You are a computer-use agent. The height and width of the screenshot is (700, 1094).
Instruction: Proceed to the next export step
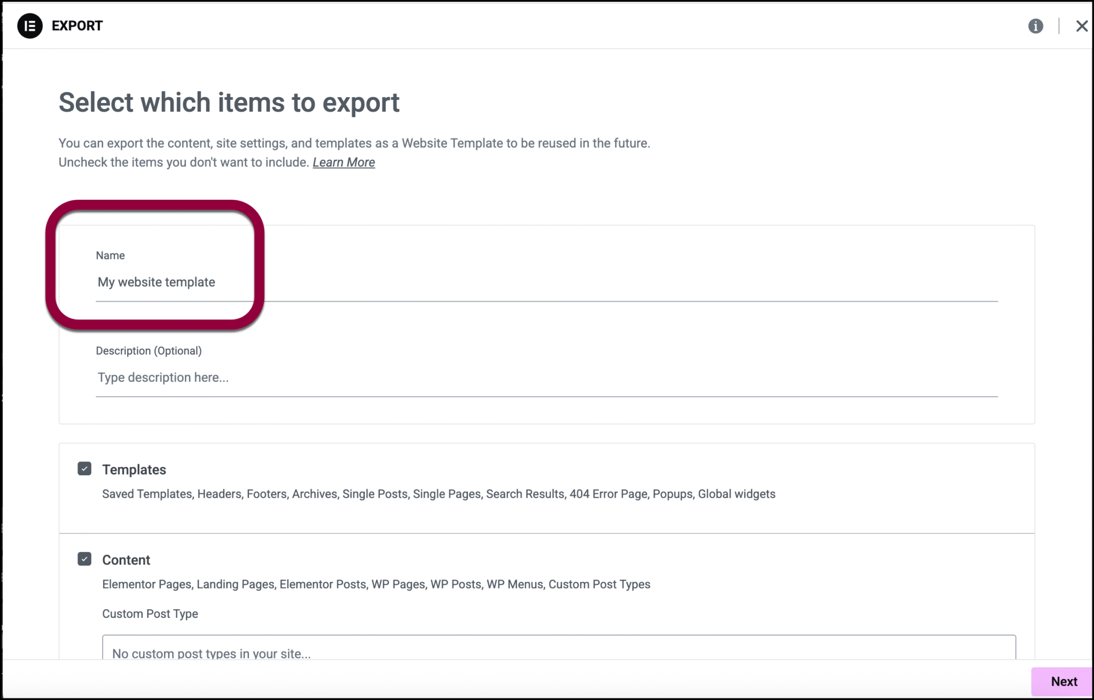[1063, 681]
